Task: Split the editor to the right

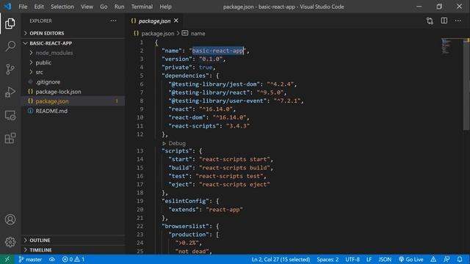Action: click(x=444, y=21)
